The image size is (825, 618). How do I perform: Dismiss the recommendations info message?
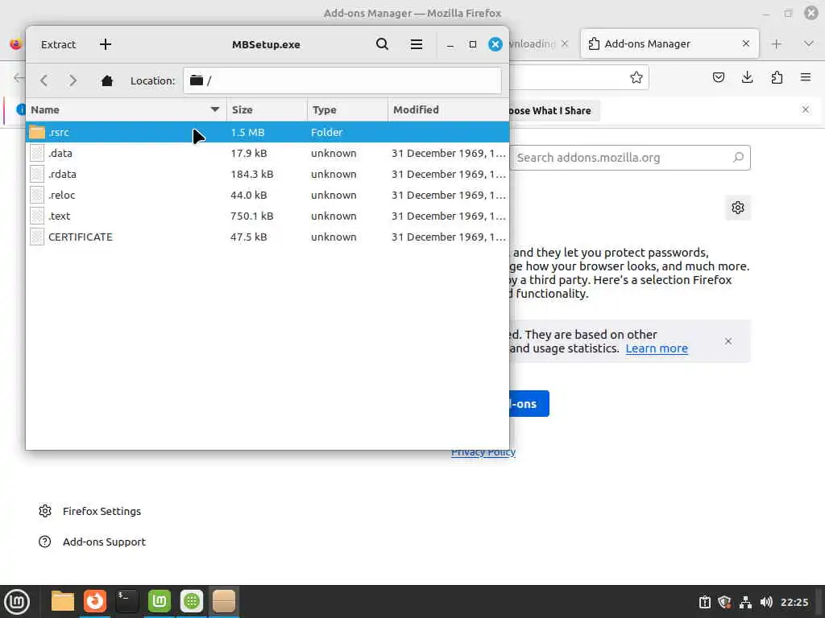coord(728,341)
